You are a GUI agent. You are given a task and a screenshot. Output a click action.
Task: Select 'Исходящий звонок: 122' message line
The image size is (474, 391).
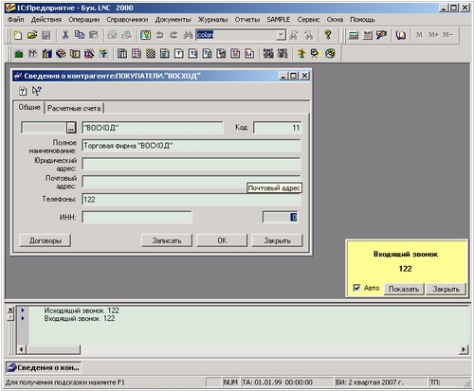(x=82, y=311)
